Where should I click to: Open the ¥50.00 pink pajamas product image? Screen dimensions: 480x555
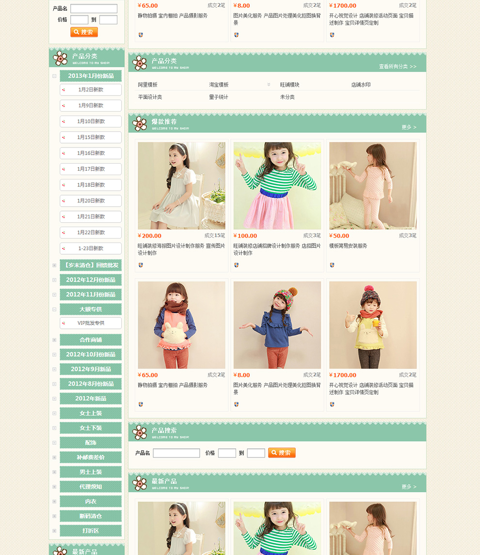point(373,186)
